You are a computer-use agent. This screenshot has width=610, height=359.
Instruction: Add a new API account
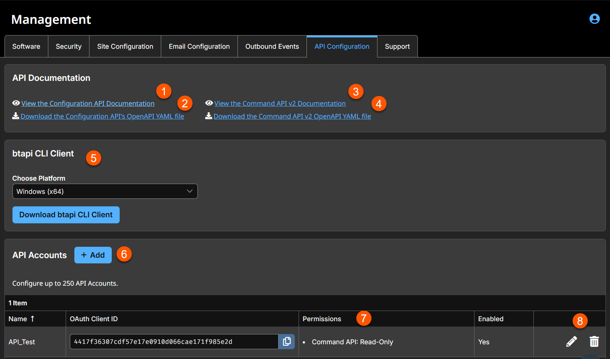[x=93, y=255]
